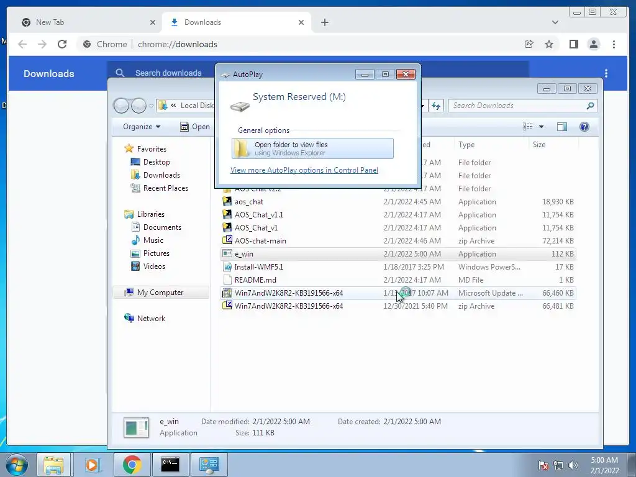Toggle the Explorer preview pane icon
Viewport: 636px width, 477px height.
click(561, 127)
